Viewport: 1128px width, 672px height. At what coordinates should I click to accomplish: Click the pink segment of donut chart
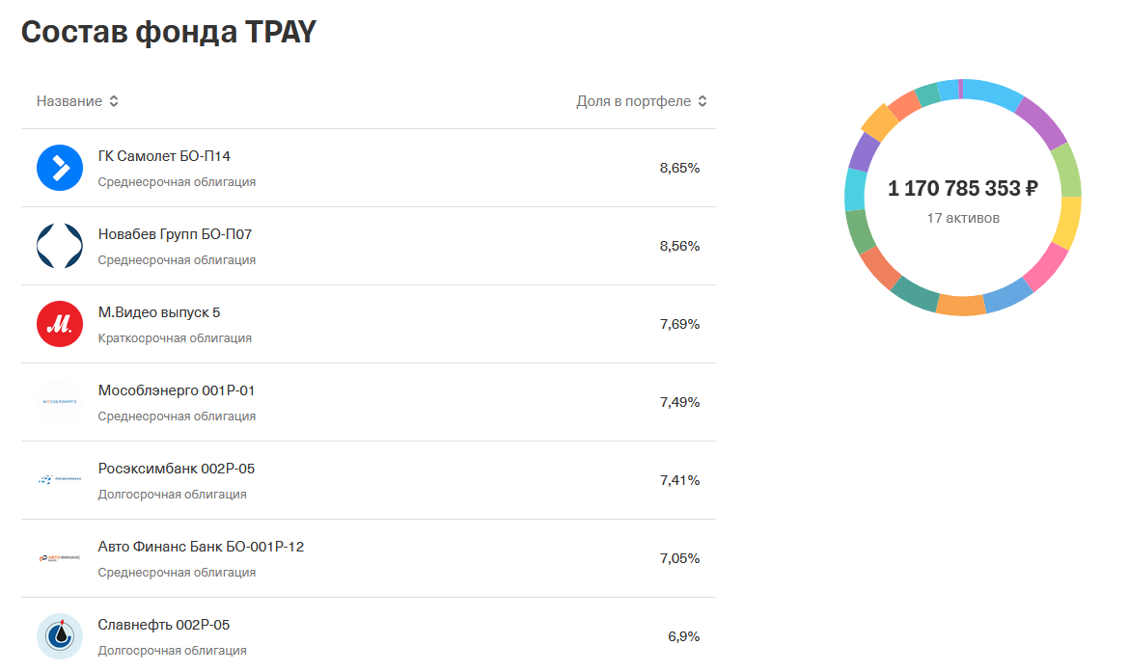[x=1047, y=266]
